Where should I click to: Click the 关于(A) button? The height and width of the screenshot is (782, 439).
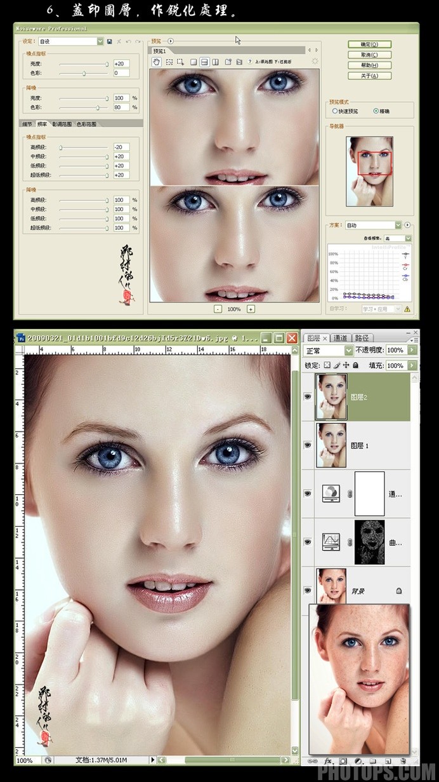click(x=369, y=76)
